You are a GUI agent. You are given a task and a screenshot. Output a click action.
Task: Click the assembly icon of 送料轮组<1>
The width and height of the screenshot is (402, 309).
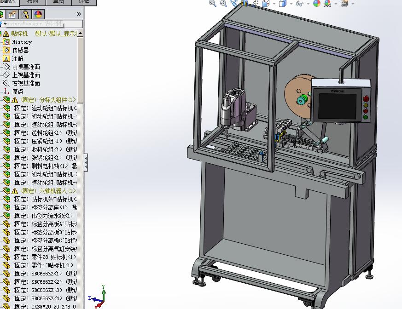[6, 133]
